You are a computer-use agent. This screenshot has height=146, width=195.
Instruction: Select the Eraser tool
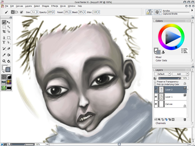[9, 49]
